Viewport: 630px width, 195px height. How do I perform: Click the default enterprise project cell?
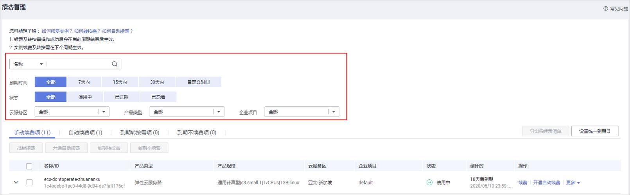pyautogui.click(x=366, y=183)
